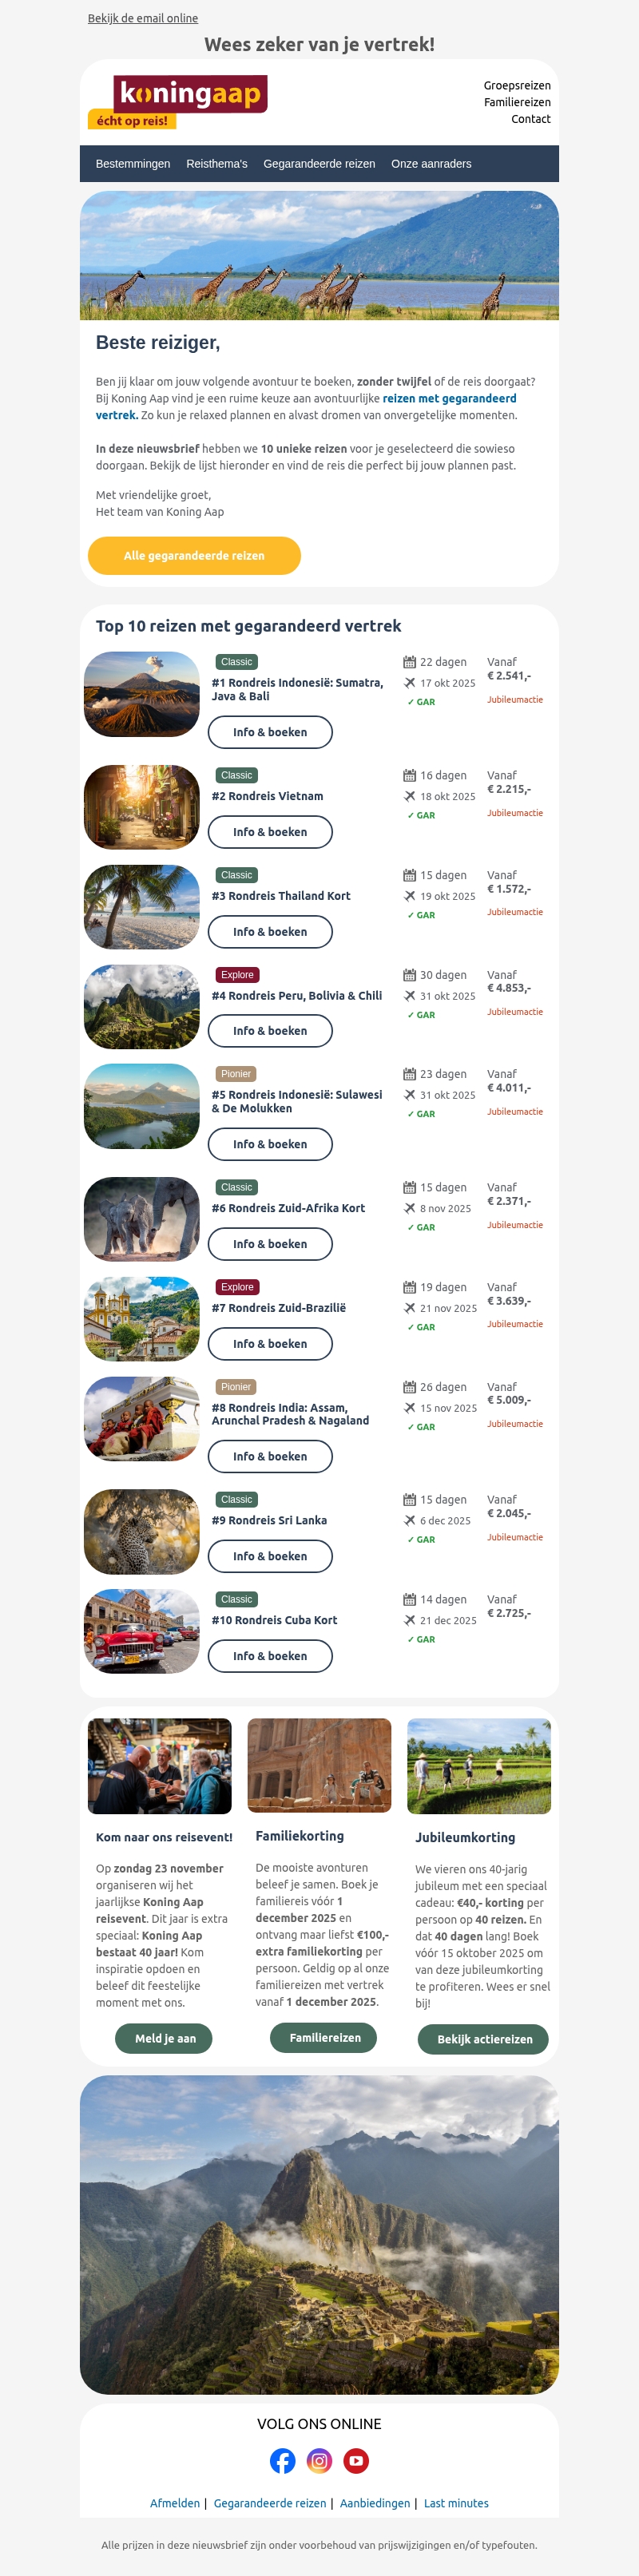Click Info & boeken for Rondreis Vietnam

coord(270,832)
